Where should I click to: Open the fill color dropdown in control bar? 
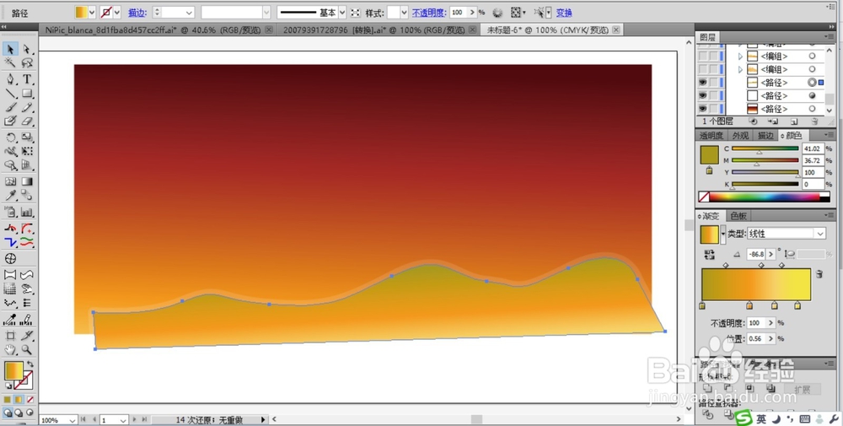click(x=91, y=13)
